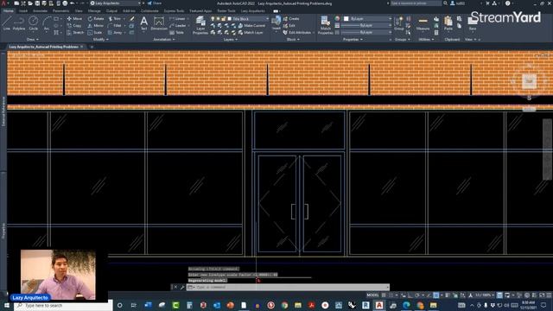The height and width of the screenshot is (311, 553).
Task: Click the keyword search box in title bar
Action: coord(416,3)
